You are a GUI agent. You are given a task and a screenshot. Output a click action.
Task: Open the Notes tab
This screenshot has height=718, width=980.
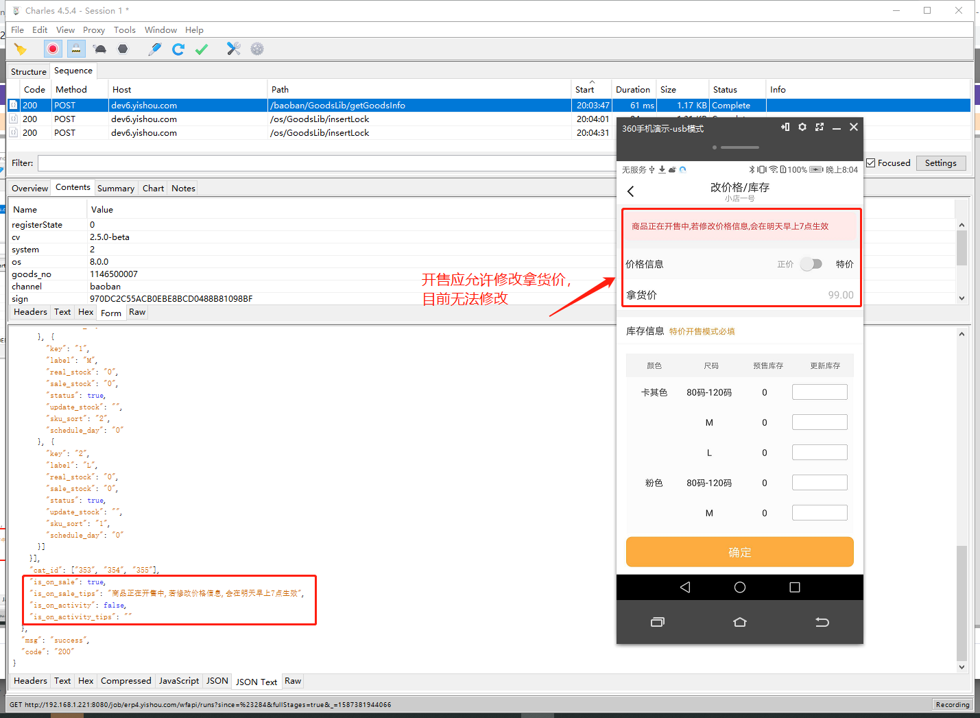(184, 188)
